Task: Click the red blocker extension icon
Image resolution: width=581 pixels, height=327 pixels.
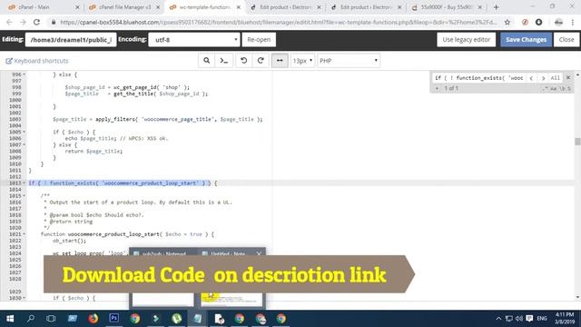Action: (x=525, y=22)
